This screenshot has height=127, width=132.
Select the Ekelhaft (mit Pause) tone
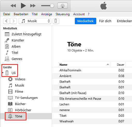(92, 93)
